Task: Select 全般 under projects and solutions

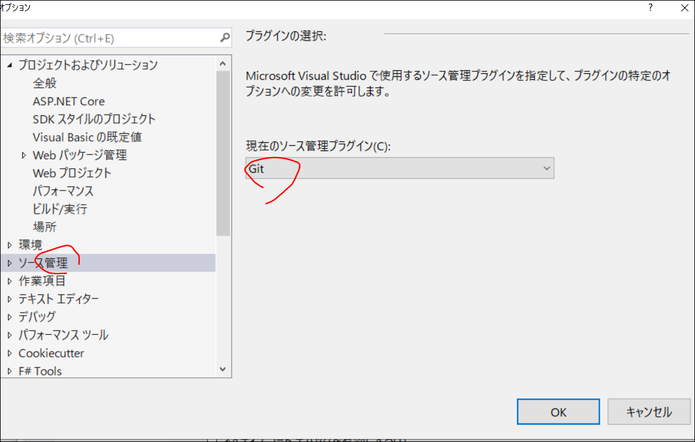Action: click(45, 83)
